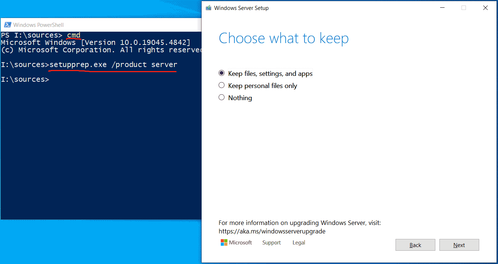Click the Windows Server Setup title text
Image resolution: width=498 pixels, height=264 pixels.
point(241,8)
